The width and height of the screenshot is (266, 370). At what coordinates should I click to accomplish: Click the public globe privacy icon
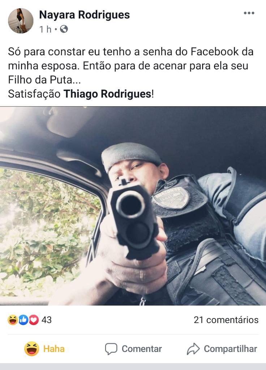click(x=64, y=29)
